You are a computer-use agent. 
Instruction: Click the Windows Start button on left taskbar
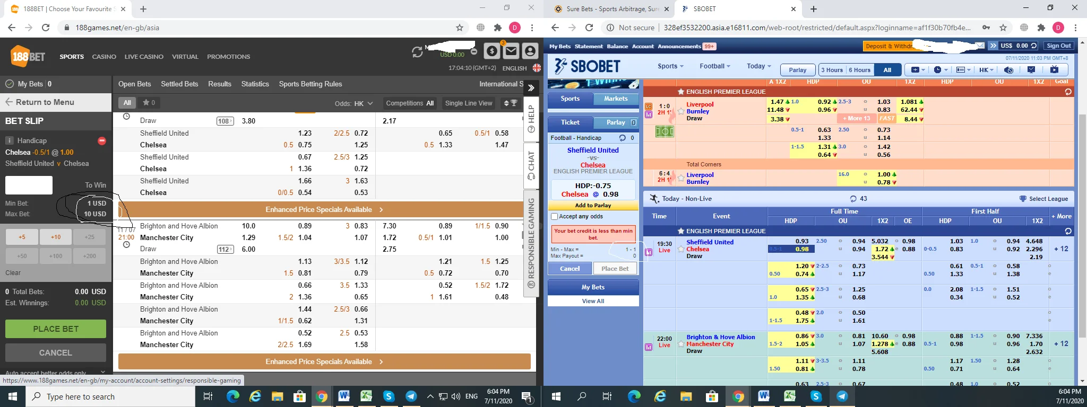[x=13, y=396]
